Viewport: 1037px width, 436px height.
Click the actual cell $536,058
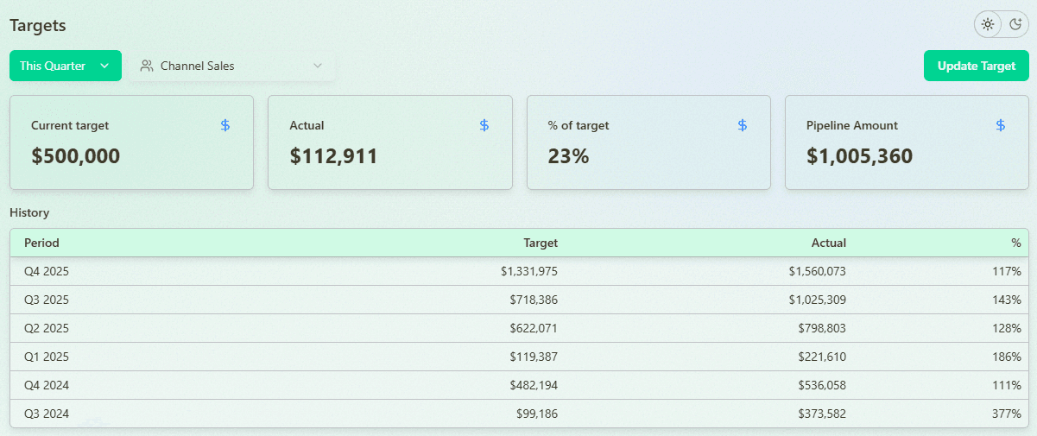coord(822,385)
